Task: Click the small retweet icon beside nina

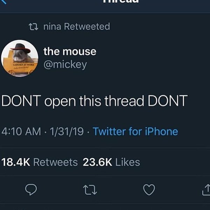Action: [34, 27]
